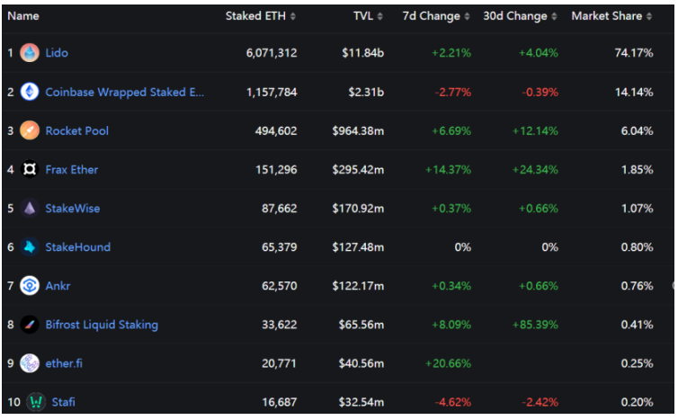The width and height of the screenshot is (678, 420).
Task: Select Frax Ether staked value 151,296
Action: coord(276,170)
